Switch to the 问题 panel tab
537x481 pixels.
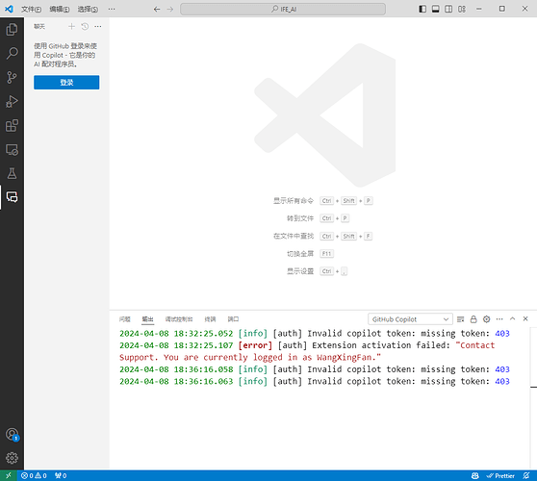(x=125, y=319)
